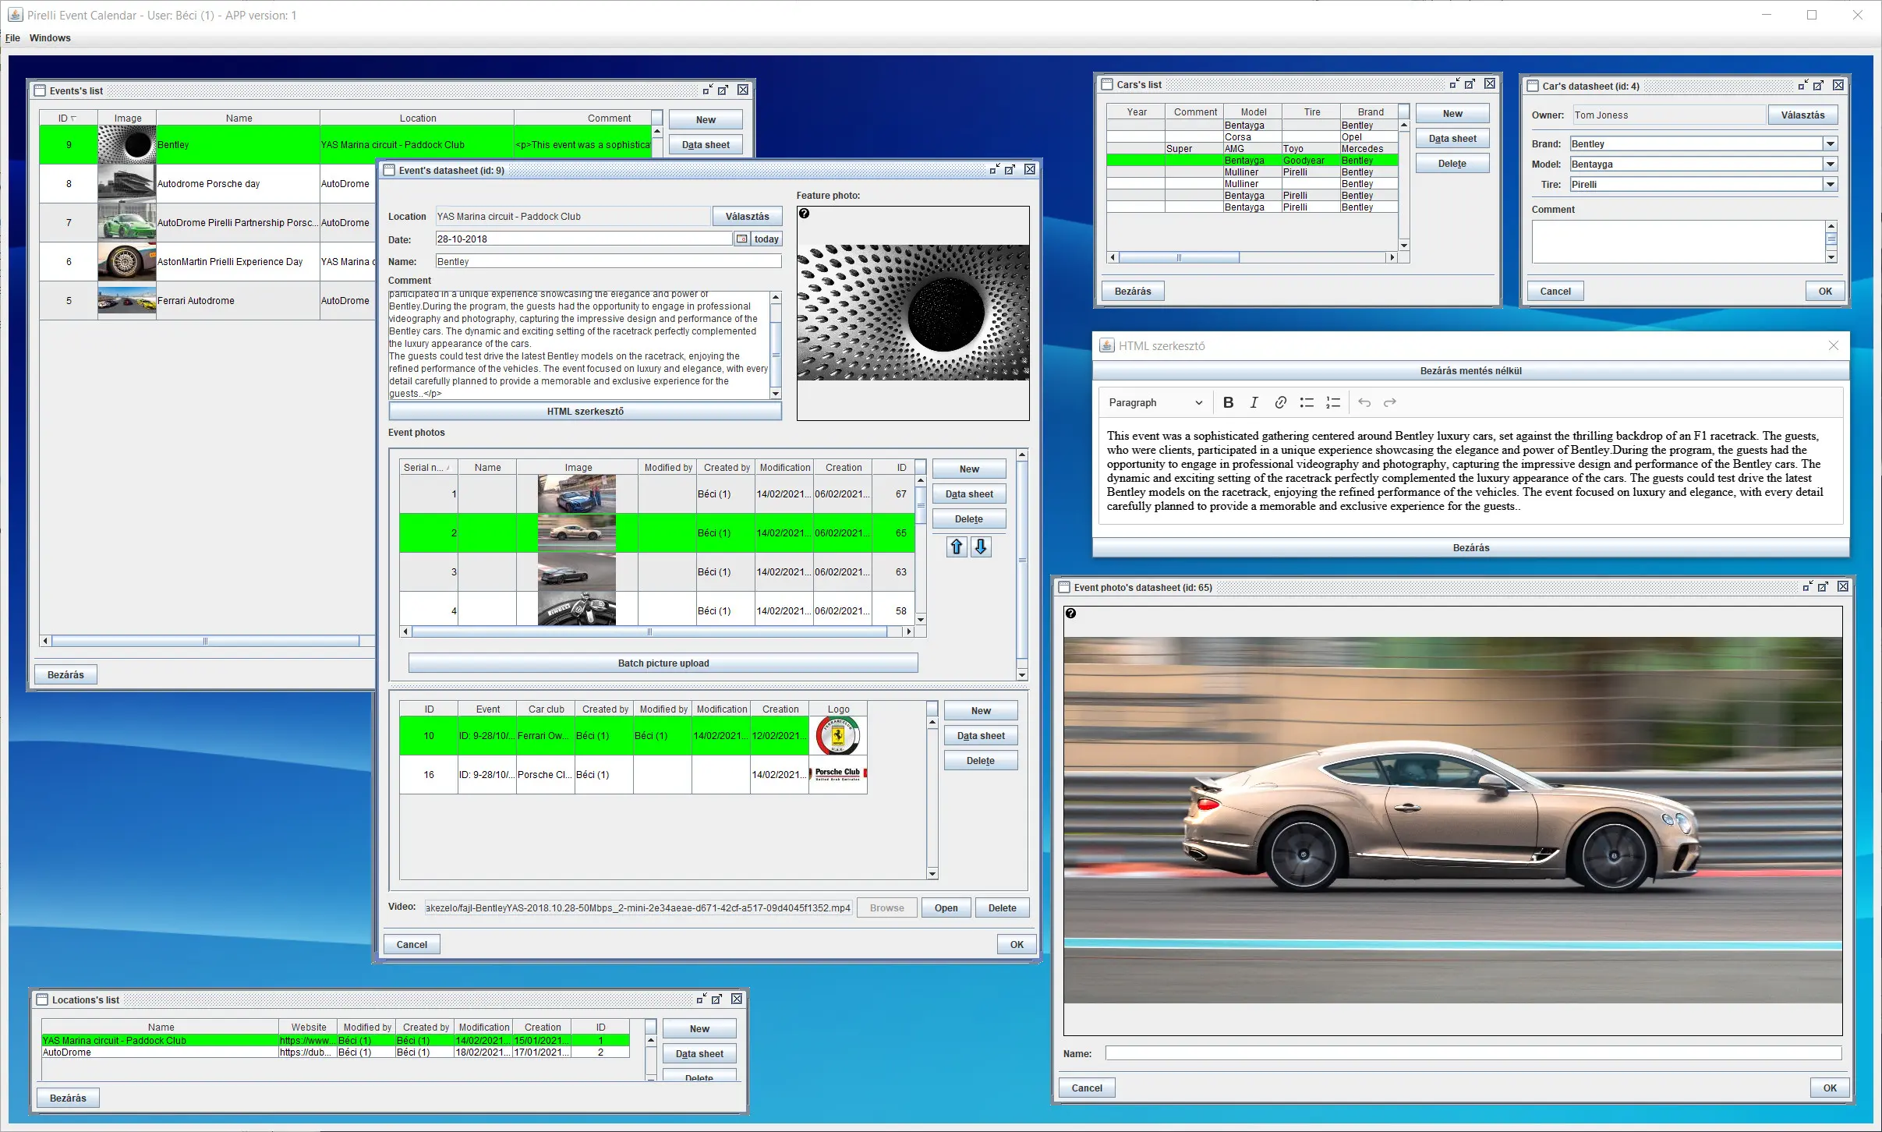Image resolution: width=1882 pixels, height=1132 pixels.
Task: Click Data sheet in Events's list
Action: [706, 144]
